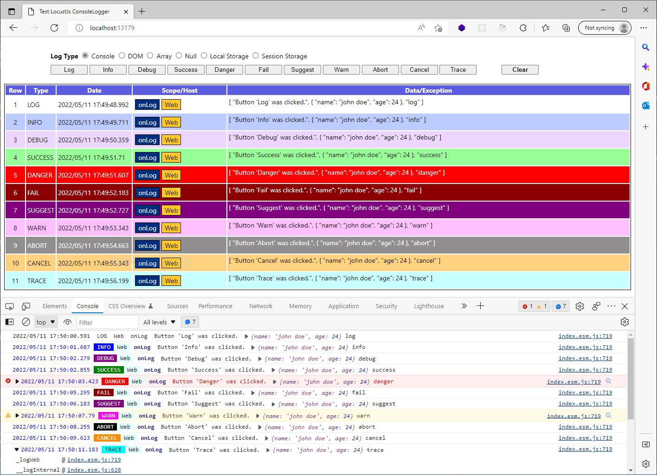
Task: Close the DevTools panel
Action: (625, 306)
